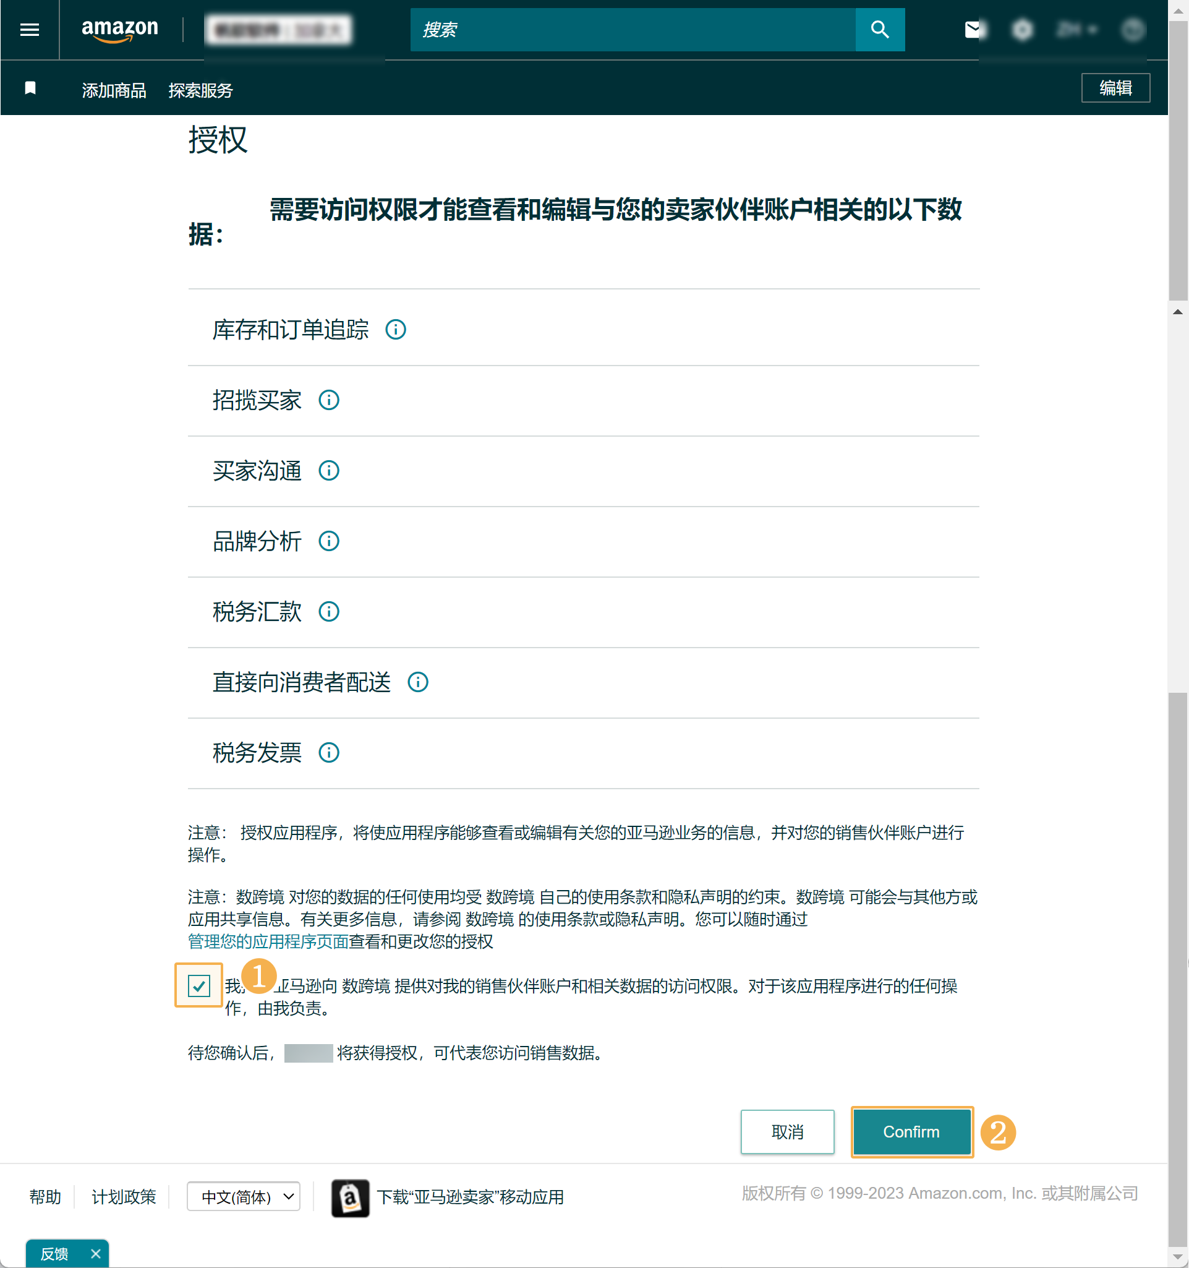The image size is (1189, 1268).
Task: Click the 取消 cancel button
Action: pos(786,1131)
